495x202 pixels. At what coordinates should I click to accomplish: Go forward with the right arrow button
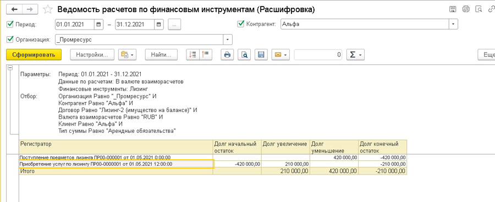[x=30, y=9]
